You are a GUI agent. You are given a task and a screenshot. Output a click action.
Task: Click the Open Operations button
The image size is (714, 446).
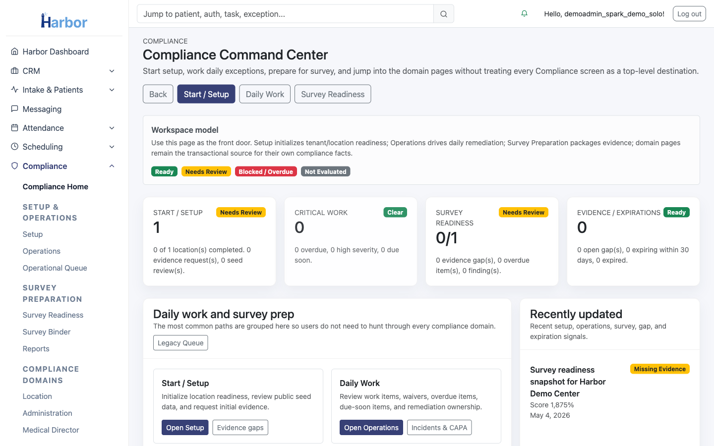click(371, 428)
